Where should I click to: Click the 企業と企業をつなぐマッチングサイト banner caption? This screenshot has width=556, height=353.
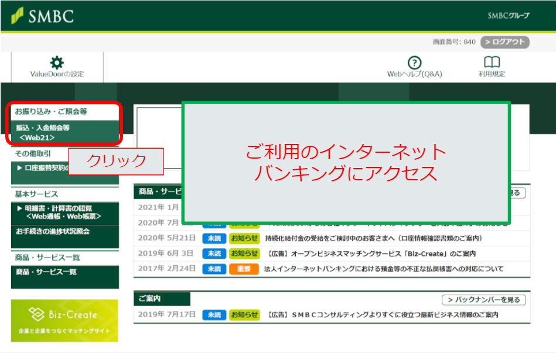64,331
